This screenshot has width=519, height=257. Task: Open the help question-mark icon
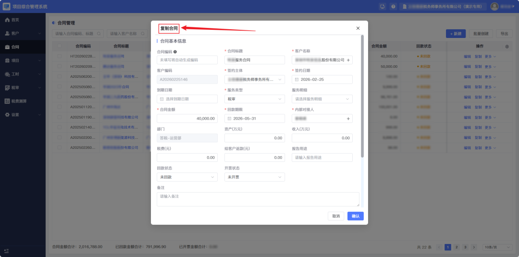393,6
